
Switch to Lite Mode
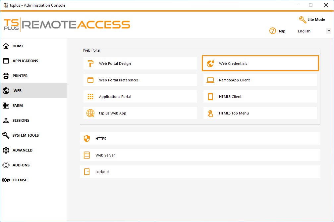tap(312, 20)
